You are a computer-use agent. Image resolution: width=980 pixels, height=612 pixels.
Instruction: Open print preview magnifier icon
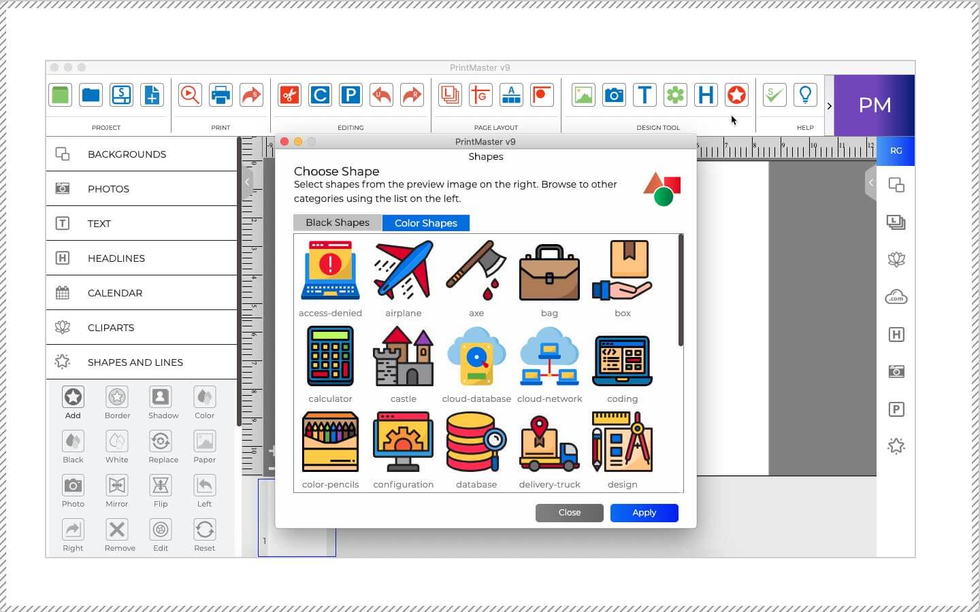[190, 95]
